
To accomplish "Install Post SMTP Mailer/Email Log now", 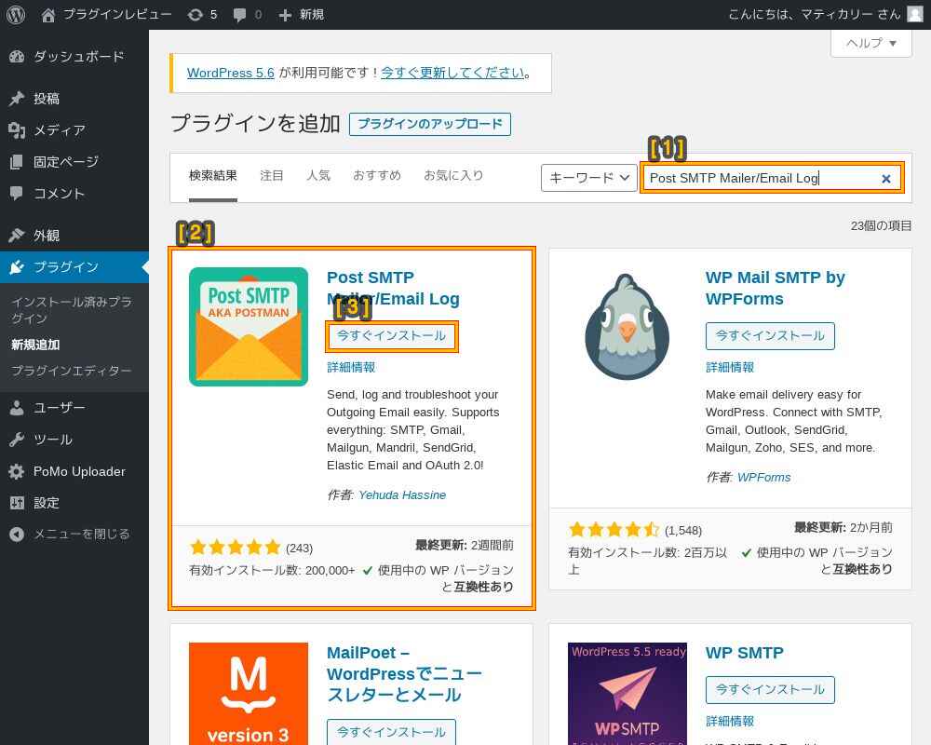I will (391, 336).
